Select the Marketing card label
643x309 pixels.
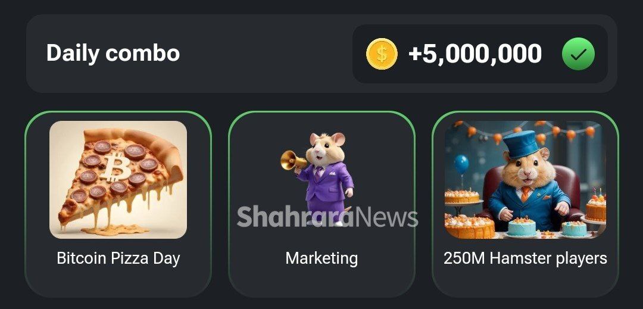click(x=321, y=258)
